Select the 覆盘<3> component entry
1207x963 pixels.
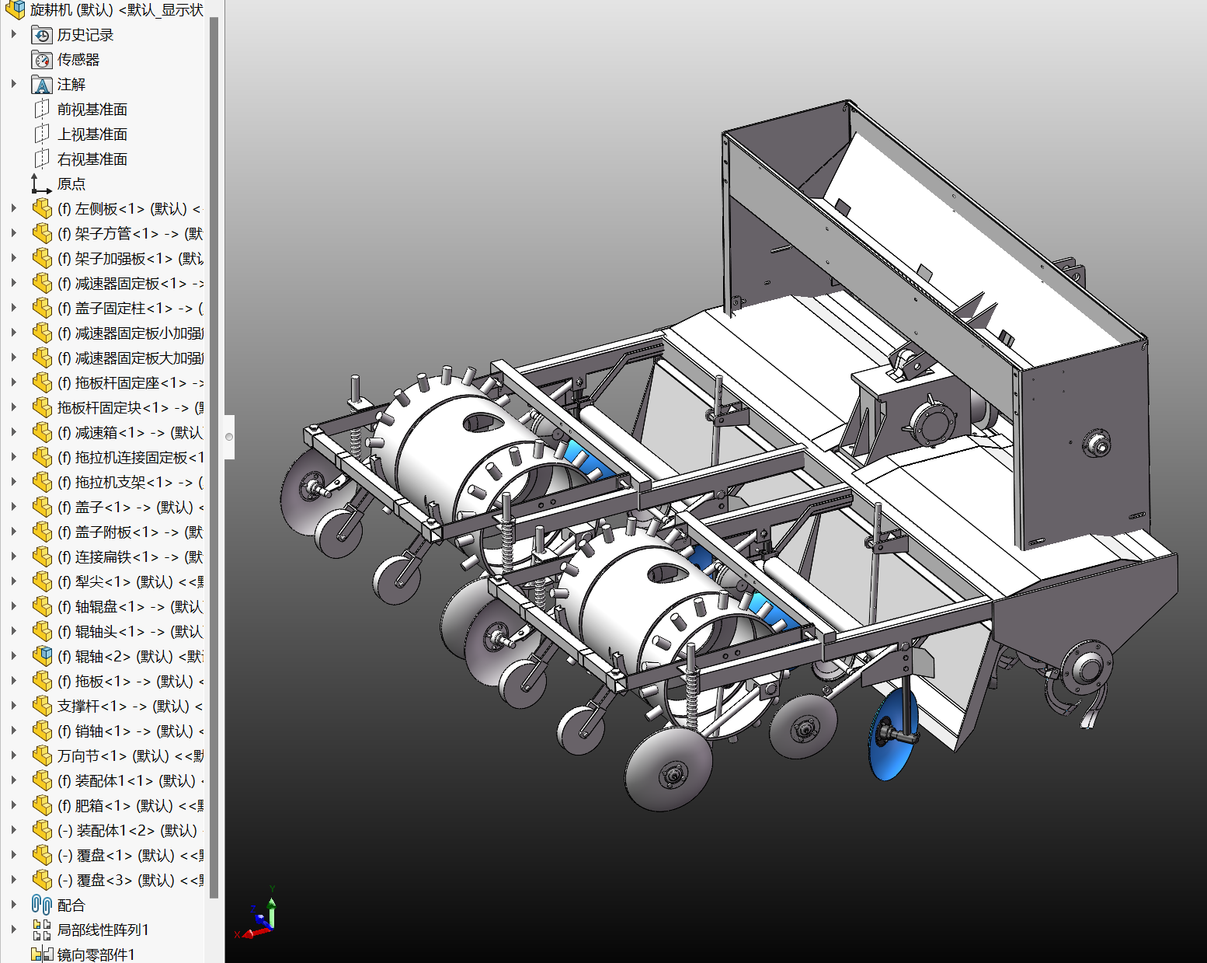coord(124,880)
